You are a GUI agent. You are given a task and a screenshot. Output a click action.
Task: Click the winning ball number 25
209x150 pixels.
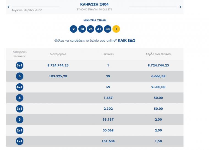(x=90, y=29)
